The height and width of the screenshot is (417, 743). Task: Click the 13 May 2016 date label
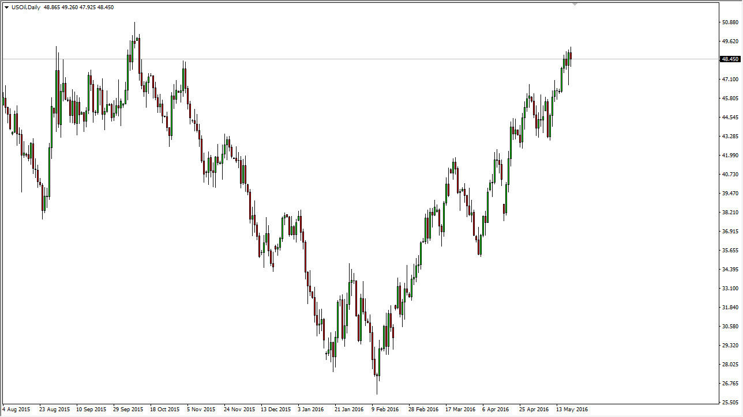(572, 410)
